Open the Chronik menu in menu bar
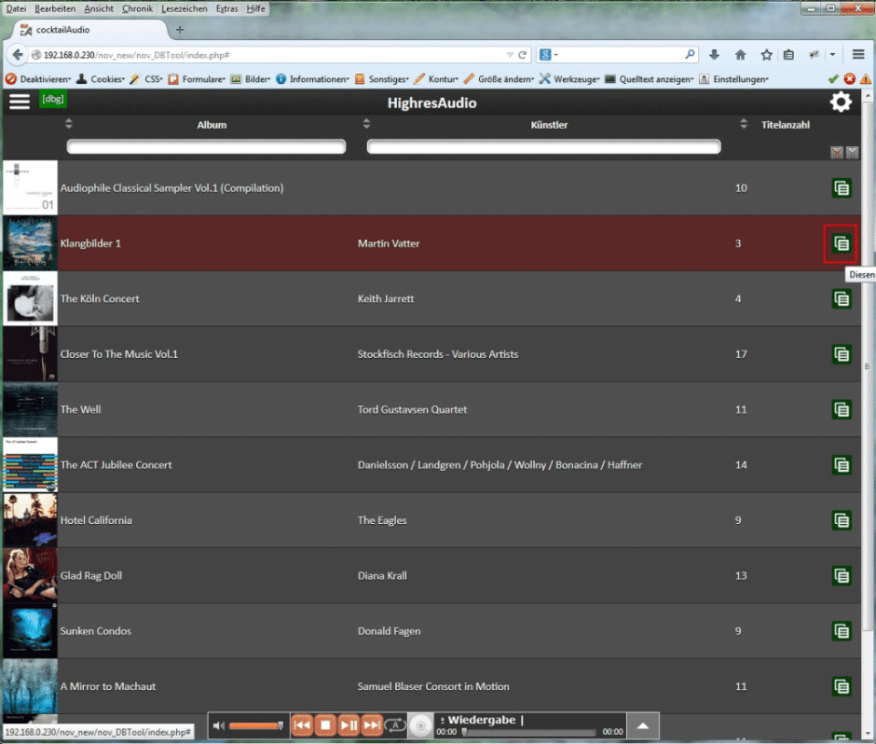 click(x=137, y=8)
